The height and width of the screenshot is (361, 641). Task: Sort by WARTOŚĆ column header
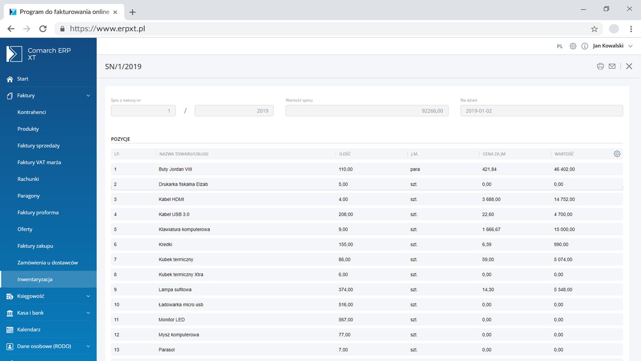564,154
